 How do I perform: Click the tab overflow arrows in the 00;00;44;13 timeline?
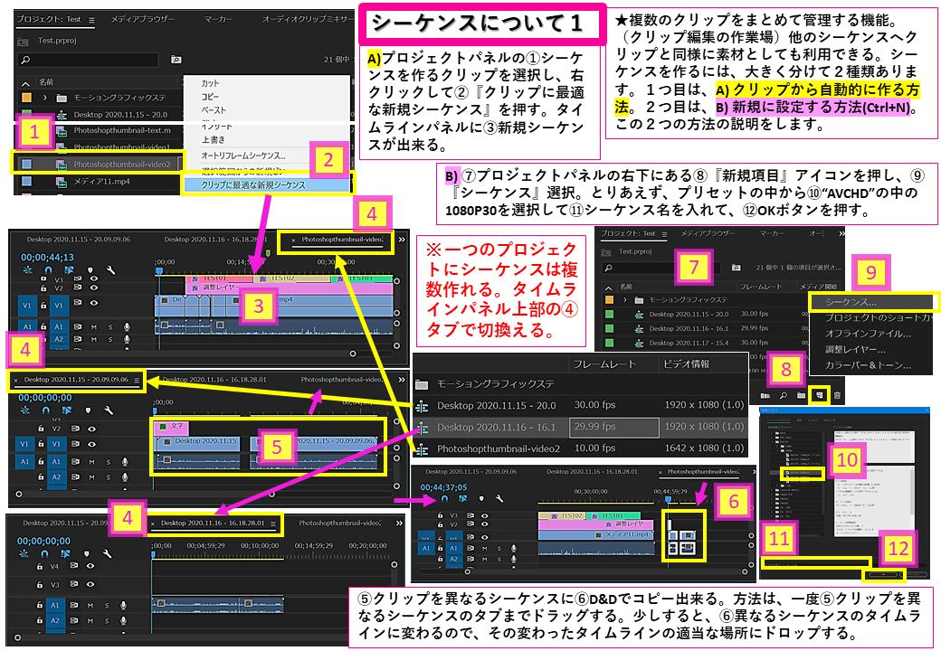(x=402, y=240)
